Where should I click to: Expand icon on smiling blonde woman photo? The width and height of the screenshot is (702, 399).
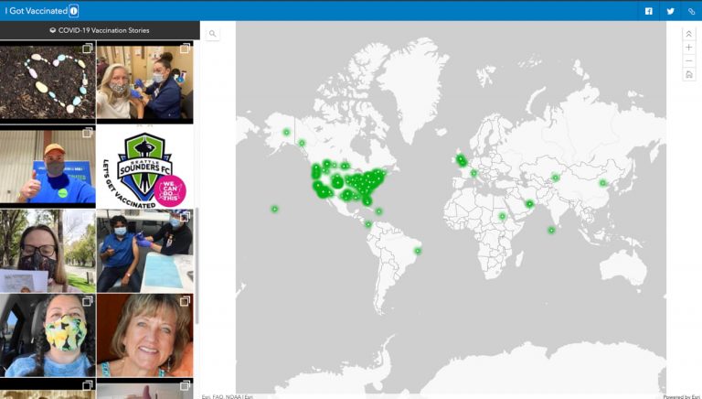pyautogui.click(x=185, y=301)
